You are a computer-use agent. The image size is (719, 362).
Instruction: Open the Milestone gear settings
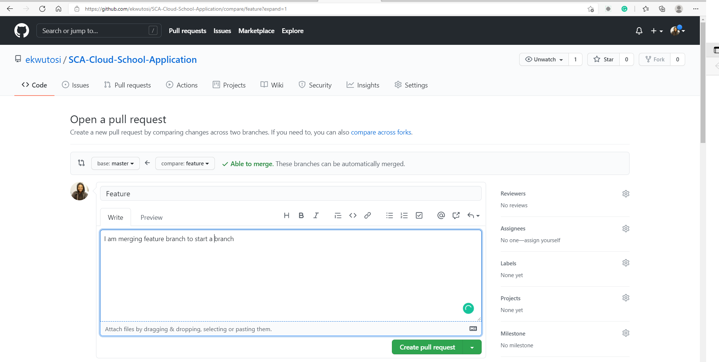tap(626, 333)
